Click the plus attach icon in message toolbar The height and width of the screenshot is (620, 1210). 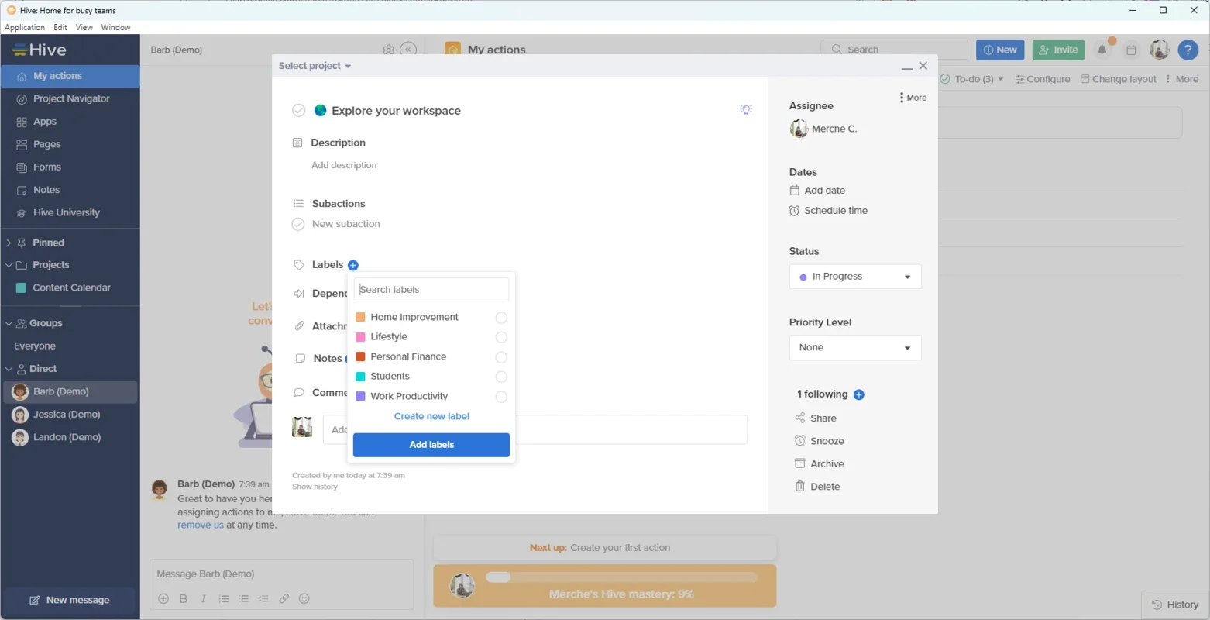(x=163, y=598)
